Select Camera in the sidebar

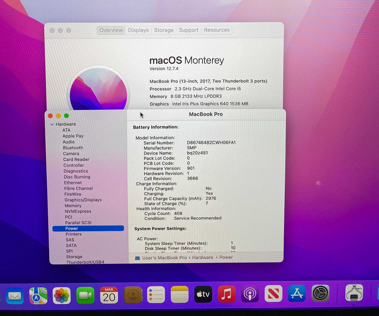71,153
